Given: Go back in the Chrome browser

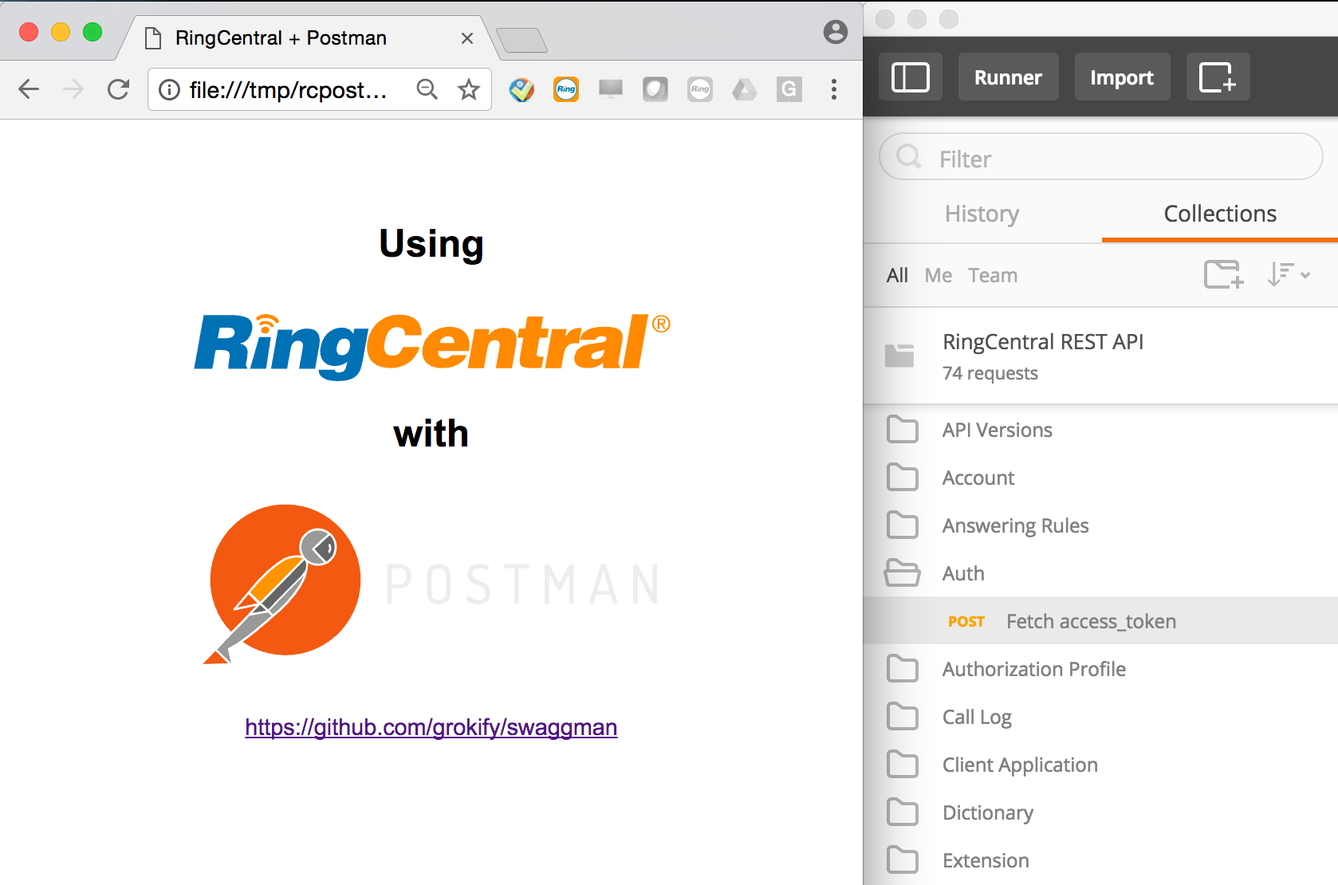Looking at the screenshot, I should coord(29,89).
